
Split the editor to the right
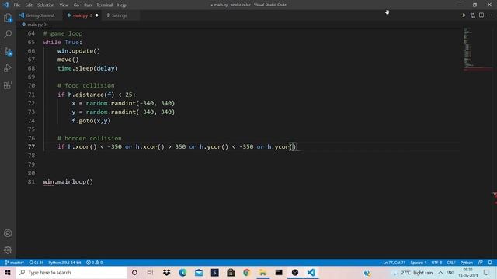point(481,15)
